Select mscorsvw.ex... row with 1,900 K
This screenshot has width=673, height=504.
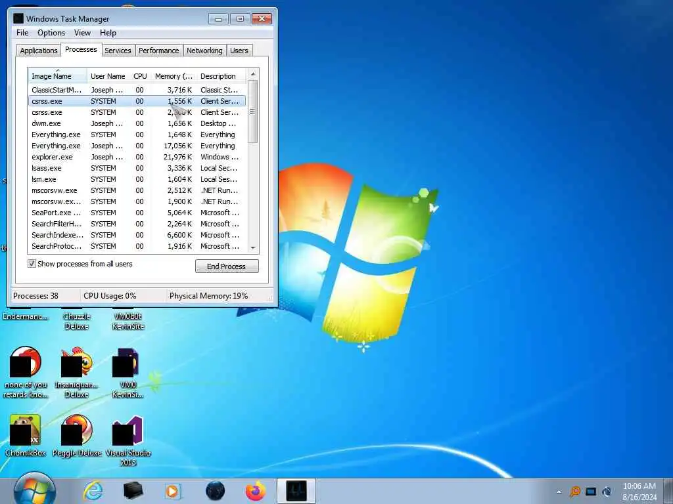[x=137, y=201]
